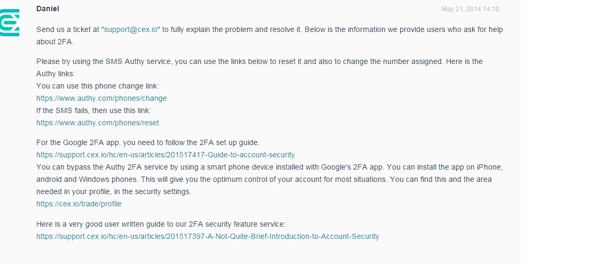Click the 'needed in your profile' security settings line
The width and height of the screenshot is (614, 264).
[x=113, y=191]
